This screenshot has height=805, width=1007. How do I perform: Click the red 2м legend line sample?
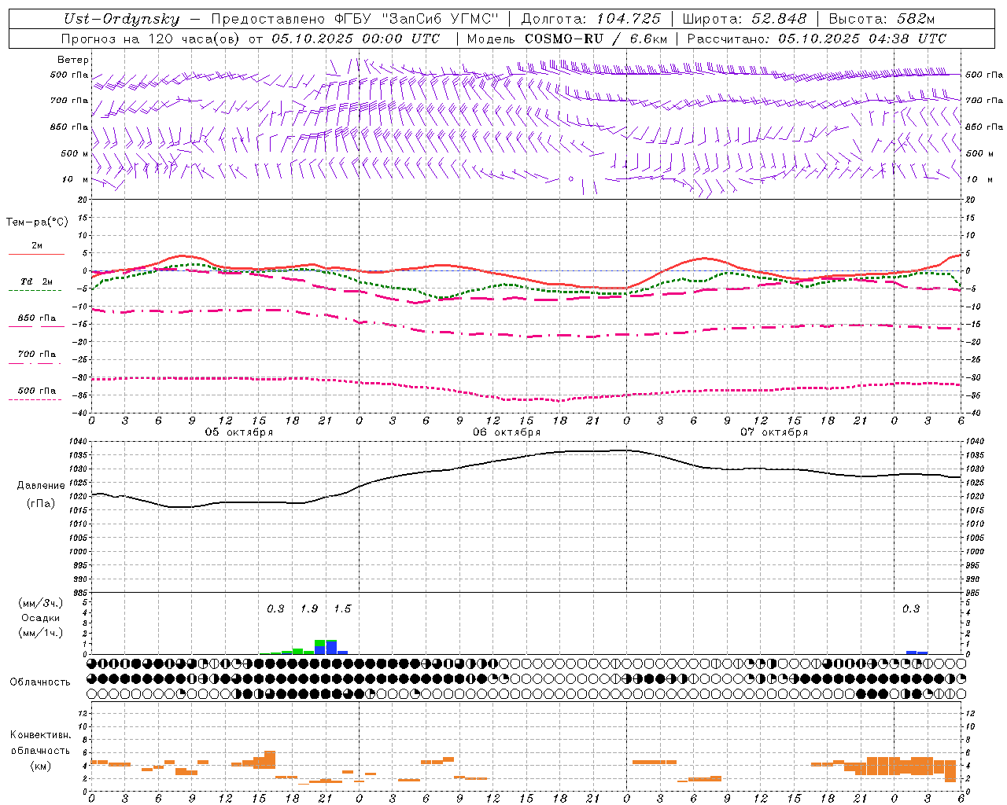tap(36, 254)
